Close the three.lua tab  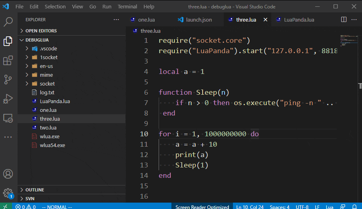pyautogui.click(x=265, y=20)
